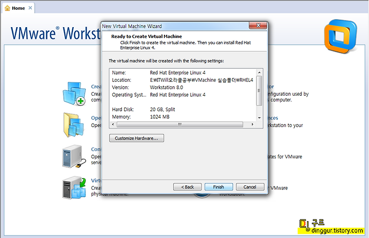Select the Location path row ending in RHEL4
Viewport: 369px width, 238px height.
[x=182, y=80]
